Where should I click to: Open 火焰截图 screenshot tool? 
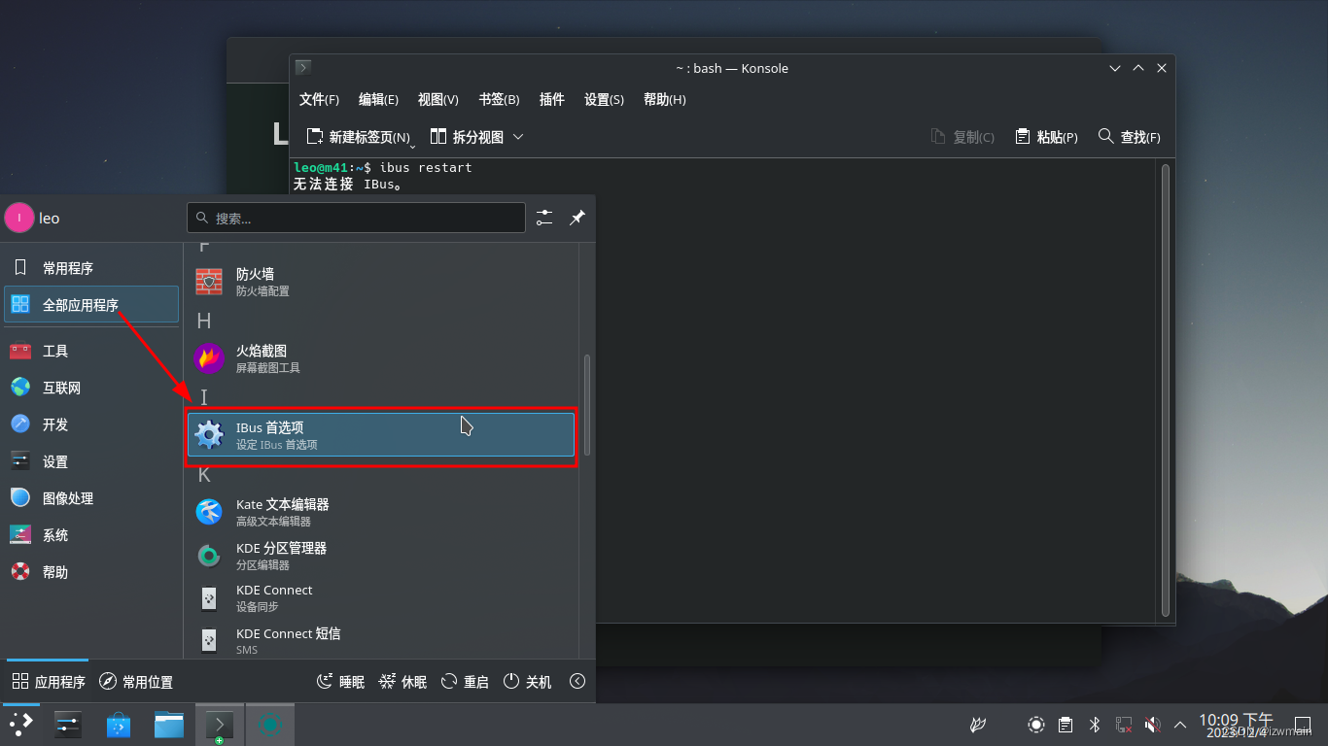[x=381, y=358]
